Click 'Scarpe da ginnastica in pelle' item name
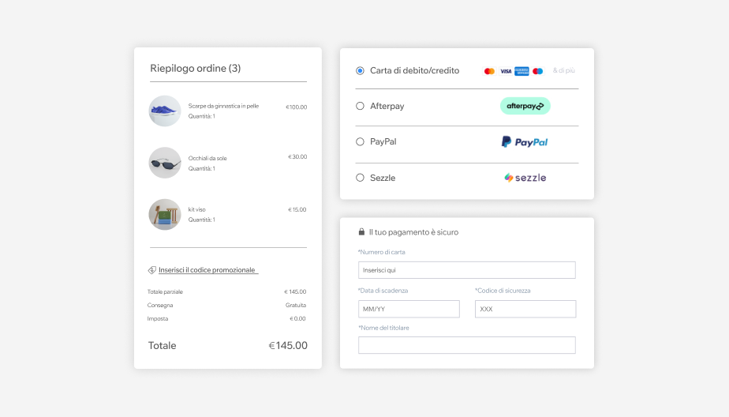 [223, 106]
